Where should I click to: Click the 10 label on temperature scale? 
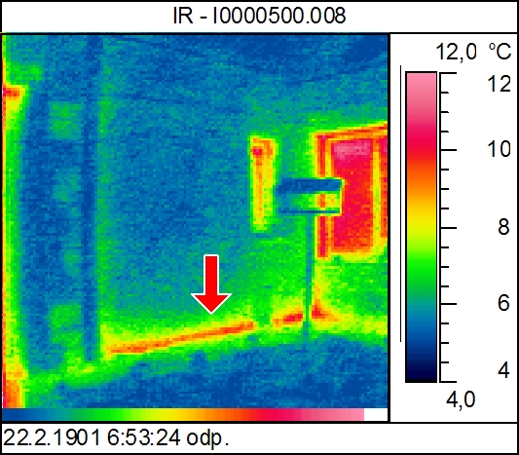(500, 149)
